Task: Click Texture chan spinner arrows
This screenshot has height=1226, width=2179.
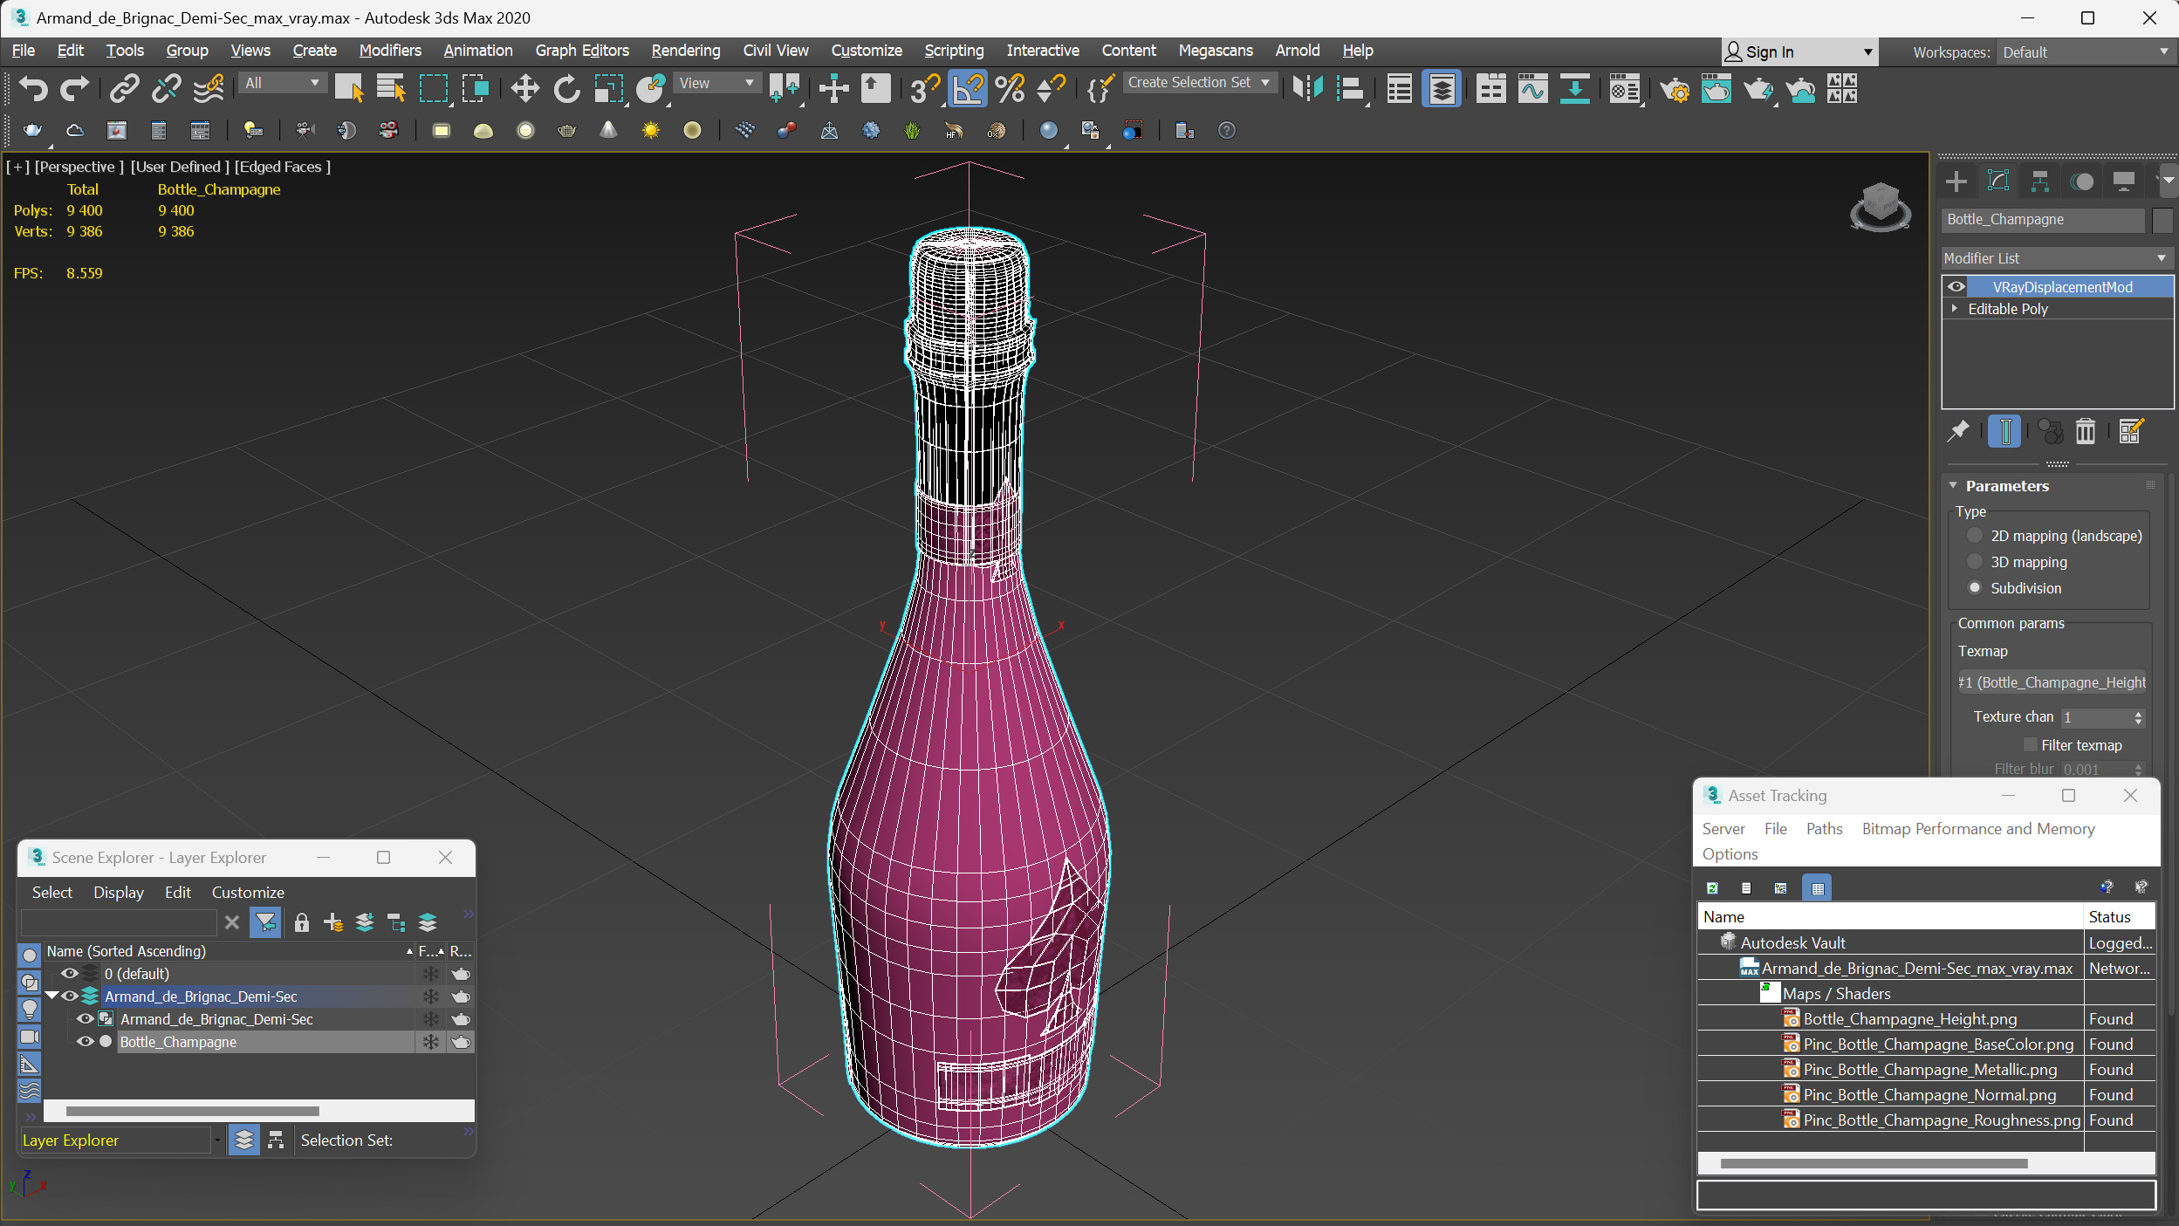Action: pos(2138,717)
